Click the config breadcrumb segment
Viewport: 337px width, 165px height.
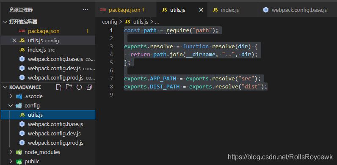(109, 22)
